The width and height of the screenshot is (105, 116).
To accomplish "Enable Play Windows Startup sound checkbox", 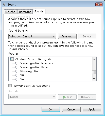I will (10, 86).
